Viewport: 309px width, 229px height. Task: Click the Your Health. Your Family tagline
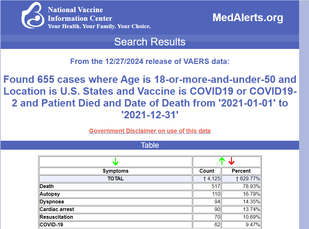99,26
